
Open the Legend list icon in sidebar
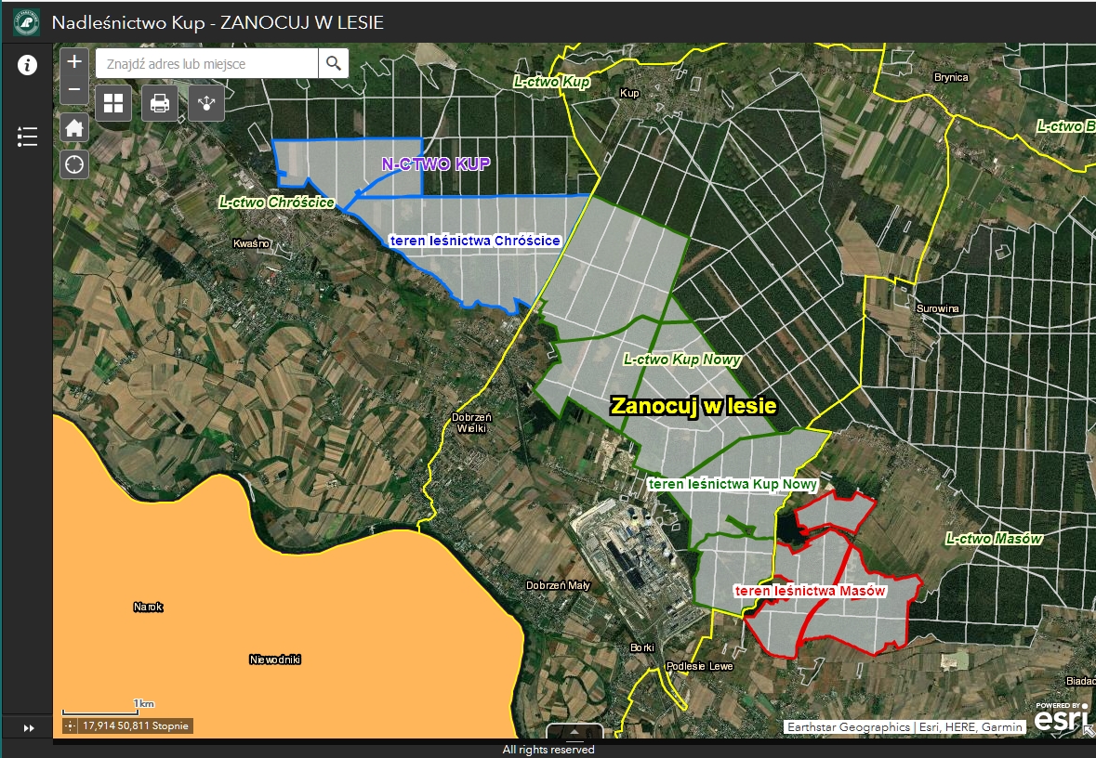pos(28,137)
